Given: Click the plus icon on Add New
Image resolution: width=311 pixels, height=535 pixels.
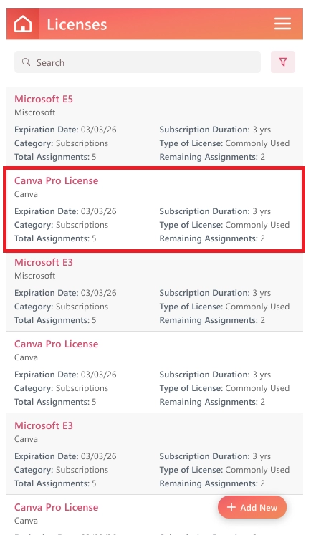Looking at the screenshot, I should 231,507.
